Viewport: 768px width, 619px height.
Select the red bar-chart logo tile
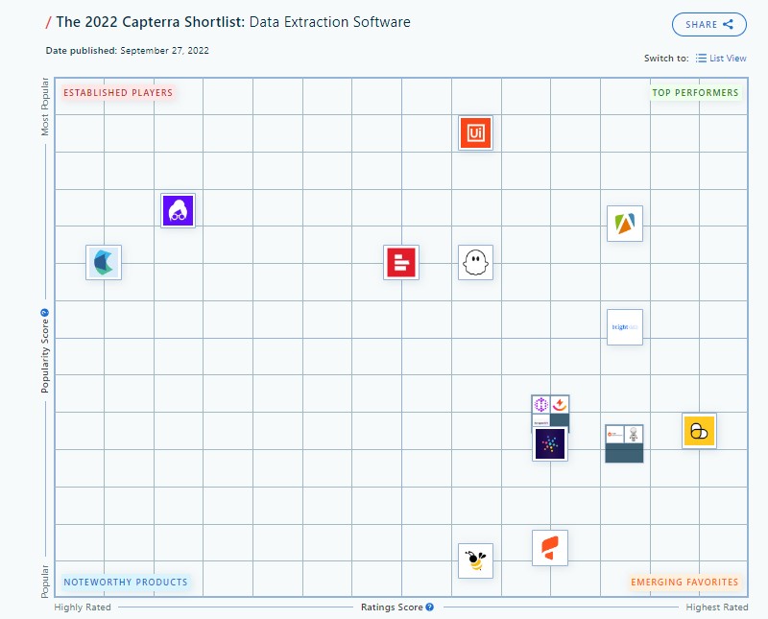click(x=401, y=263)
